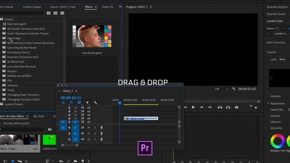Screen dimensions: 290x163
Task: Toggle Accelerated Effects filter in Effects panel
Action: click(48, 13)
